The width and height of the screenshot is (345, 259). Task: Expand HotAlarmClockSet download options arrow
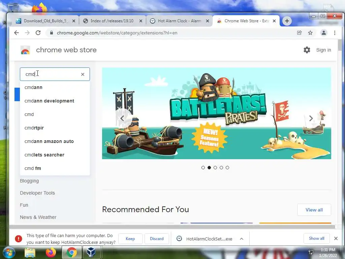tap(242, 239)
